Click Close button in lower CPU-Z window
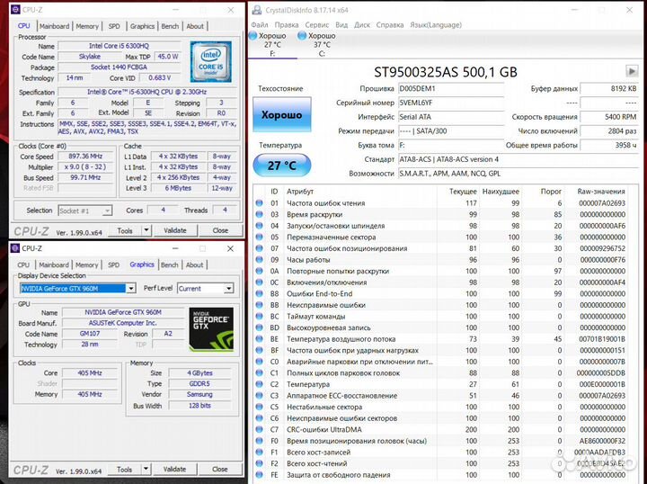 pos(220,470)
